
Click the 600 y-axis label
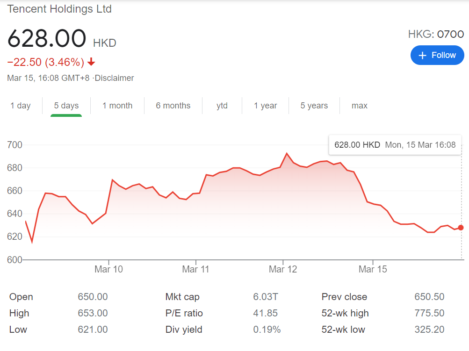pos(14,259)
